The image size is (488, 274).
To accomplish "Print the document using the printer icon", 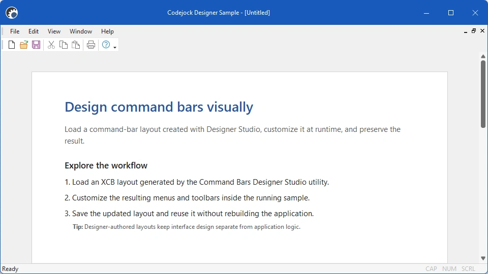I will click(91, 45).
